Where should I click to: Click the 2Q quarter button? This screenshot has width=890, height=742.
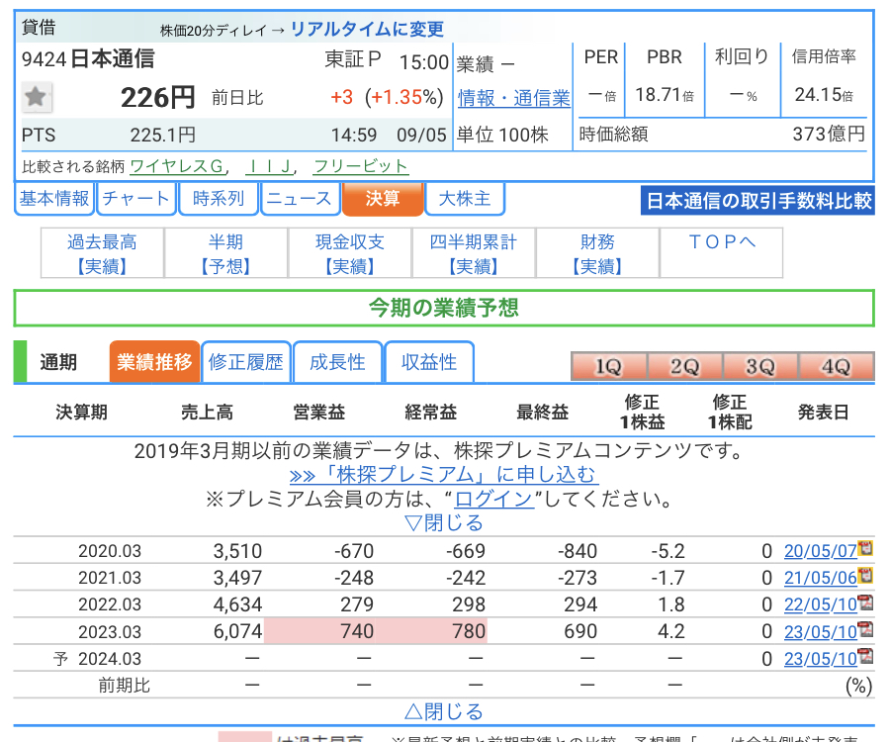pyautogui.click(x=684, y=366)
